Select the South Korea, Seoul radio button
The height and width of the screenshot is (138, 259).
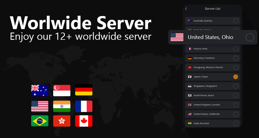click(235, 96)
